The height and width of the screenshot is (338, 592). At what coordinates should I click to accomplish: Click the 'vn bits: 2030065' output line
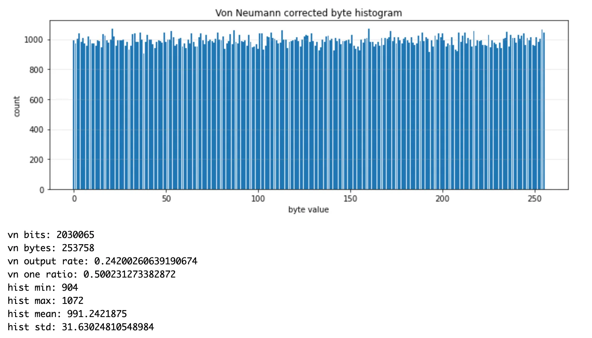(x=51, y=235)
